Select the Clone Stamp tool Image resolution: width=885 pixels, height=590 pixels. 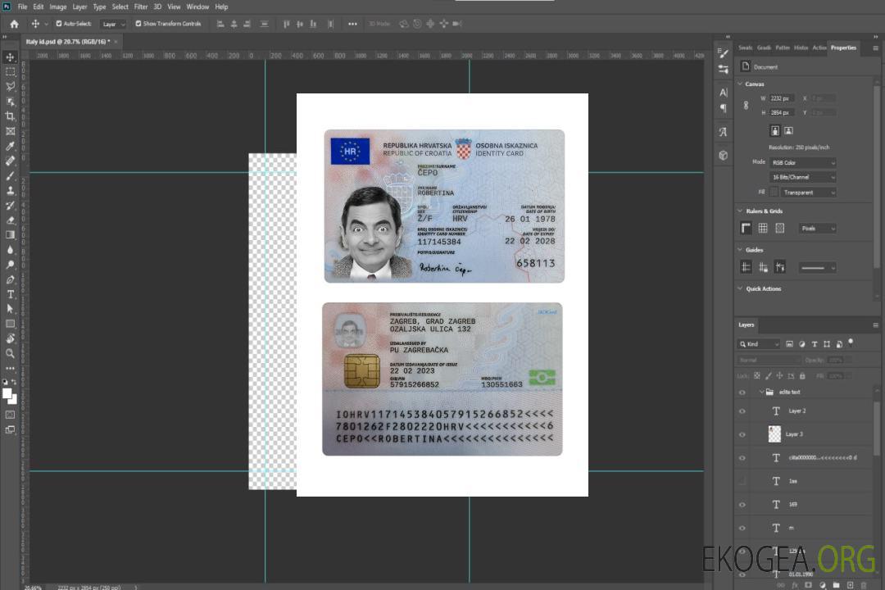[10, 190]
